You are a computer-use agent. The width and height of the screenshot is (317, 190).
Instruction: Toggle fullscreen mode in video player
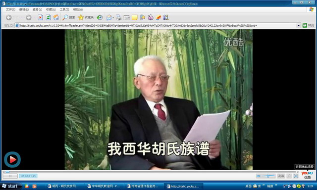(x=296, y=176)
